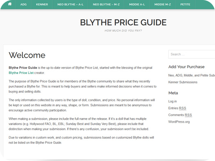Open the Middie A-L menu item
The image size is (215, 161).
[x=137, y=4]
